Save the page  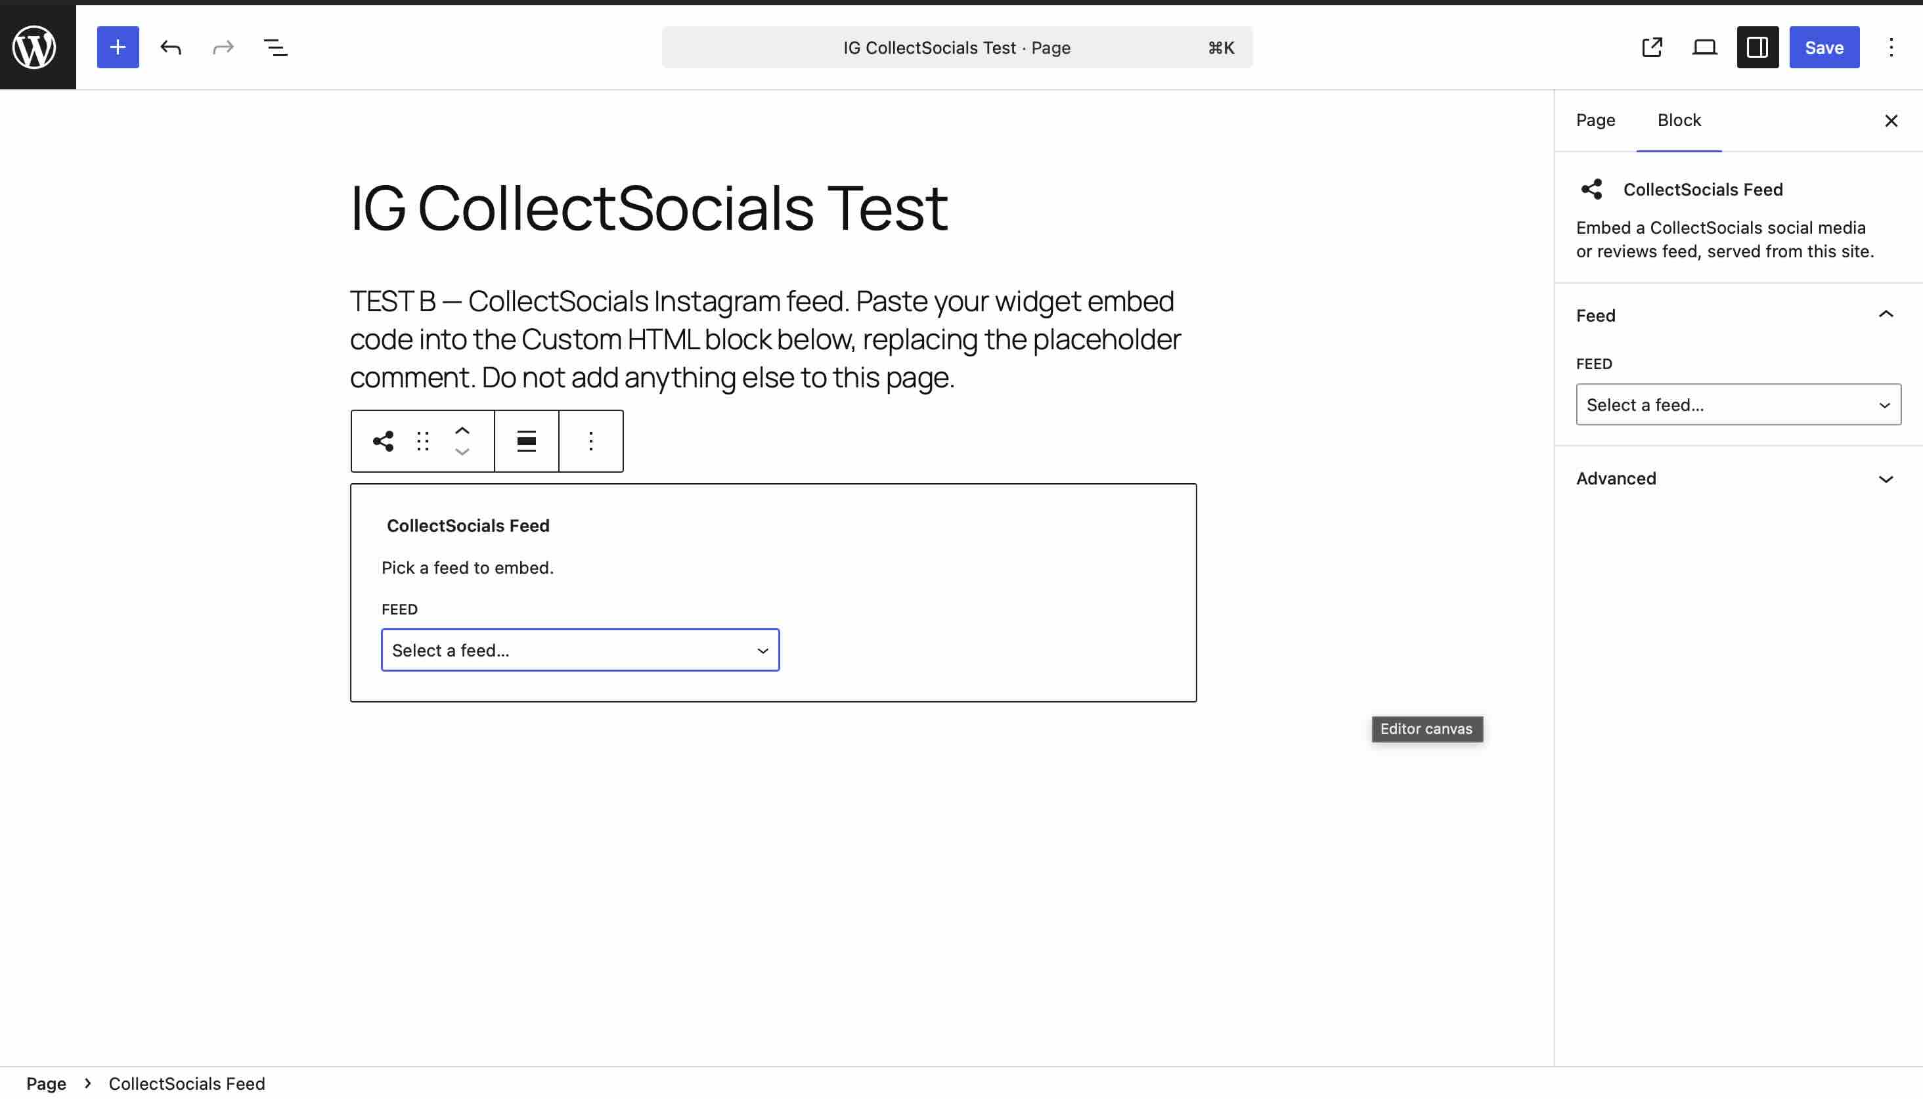(1824, 47)
